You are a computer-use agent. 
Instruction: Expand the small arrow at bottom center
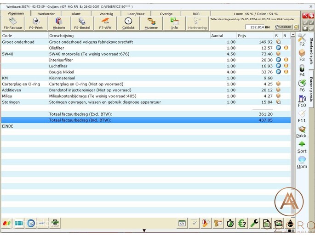click(144, 231)
